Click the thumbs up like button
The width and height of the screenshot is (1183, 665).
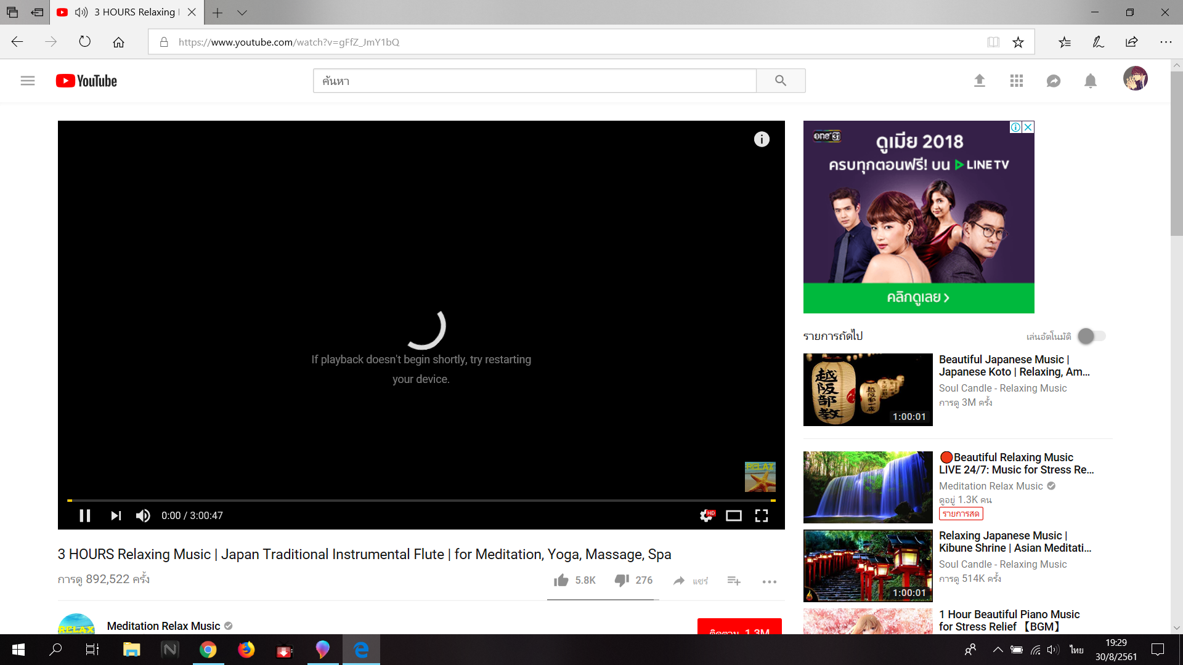[561, 580]
